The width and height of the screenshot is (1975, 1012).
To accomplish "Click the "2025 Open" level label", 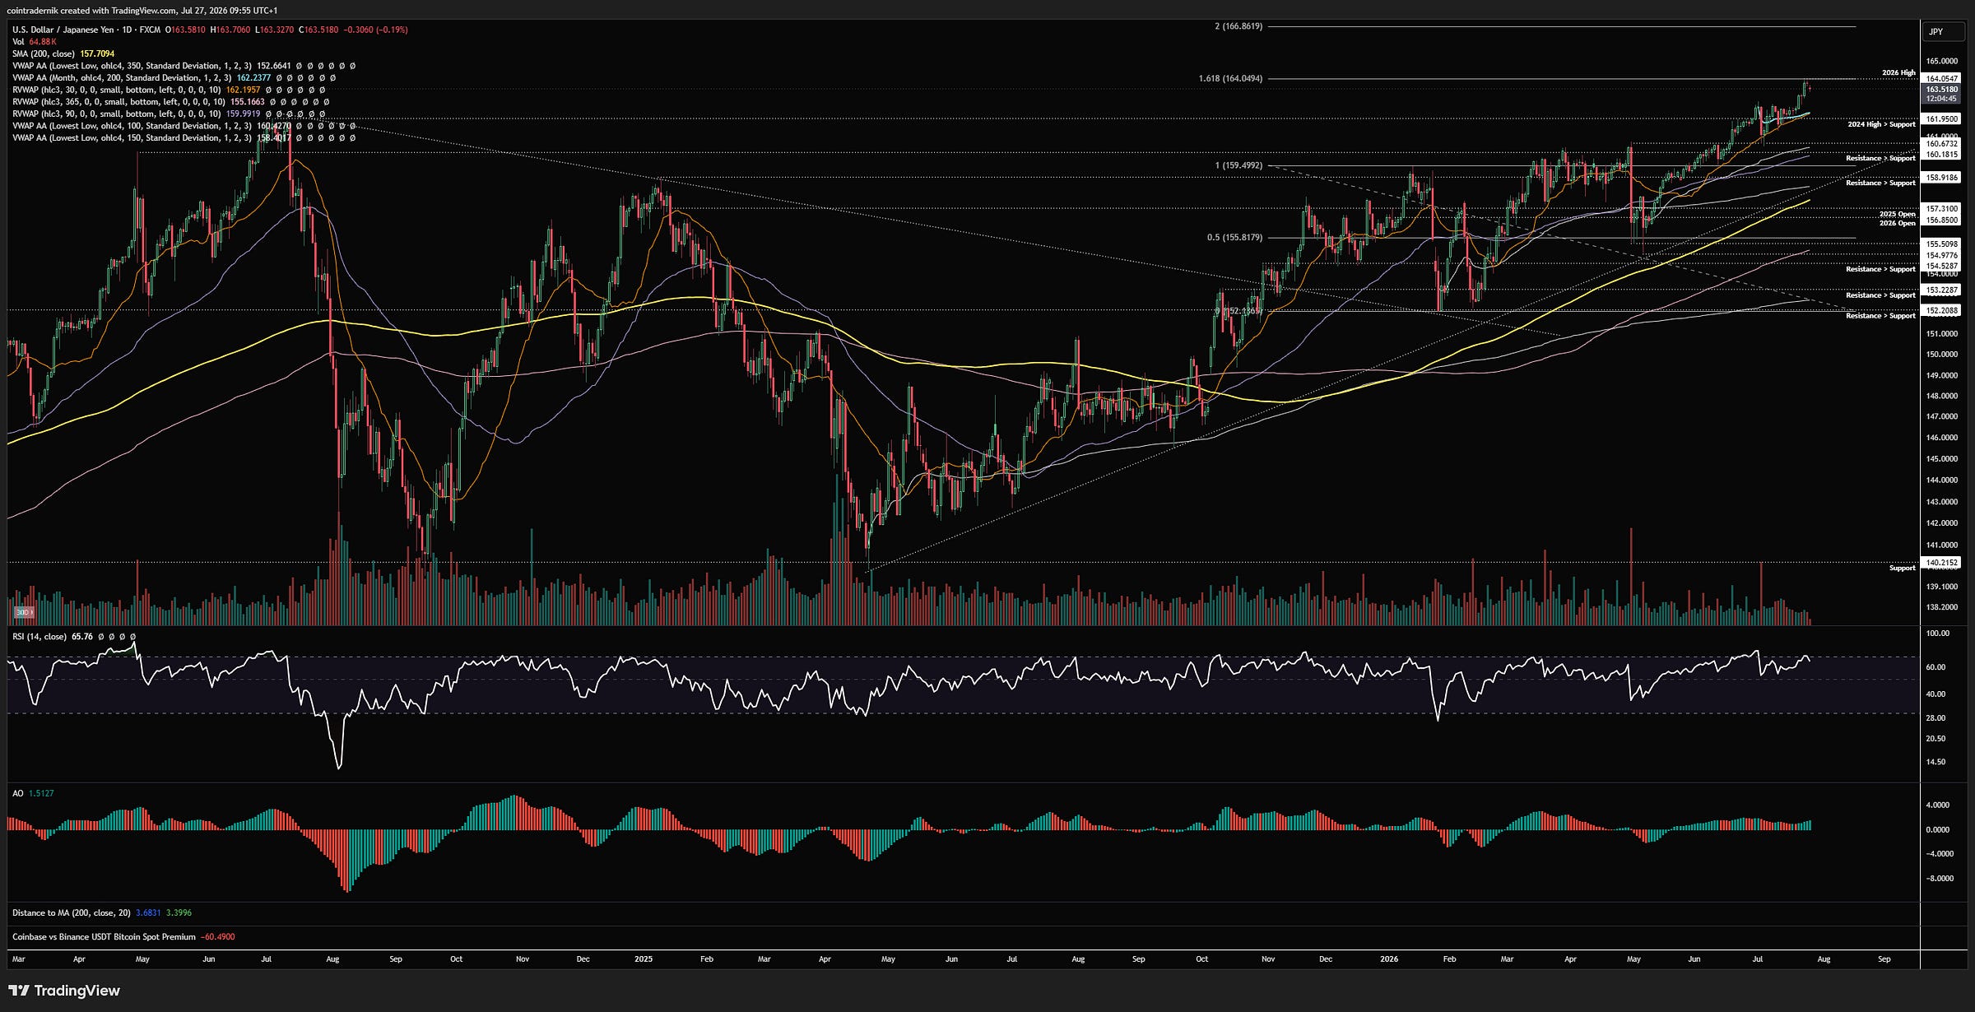I will point(1897,214).
